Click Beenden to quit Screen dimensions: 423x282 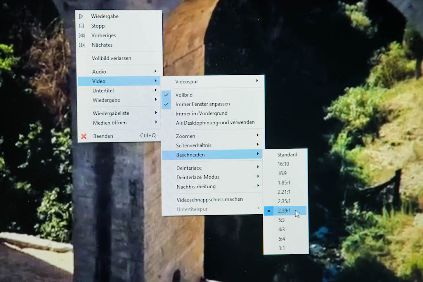[x=119, y=136]
